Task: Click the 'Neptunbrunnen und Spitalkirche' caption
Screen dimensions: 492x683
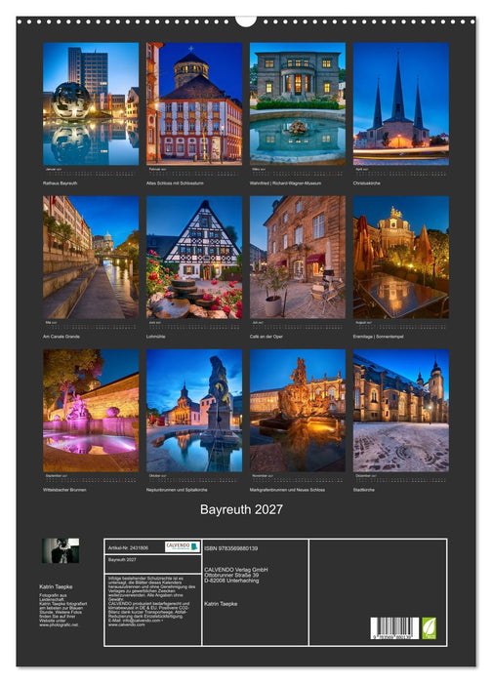Action: [x=177, y=490]
